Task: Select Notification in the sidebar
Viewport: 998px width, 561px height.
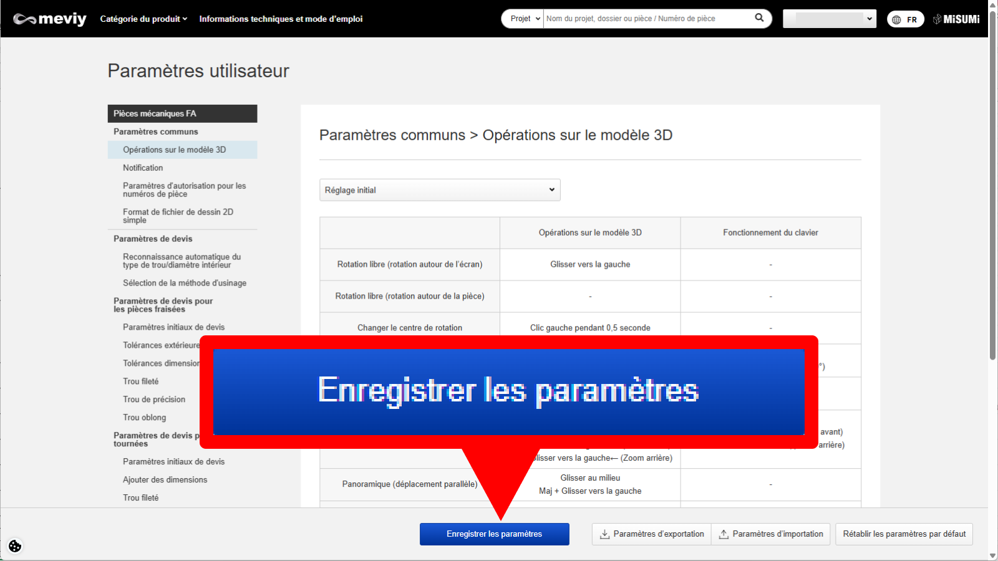Action: click(143, 168)
